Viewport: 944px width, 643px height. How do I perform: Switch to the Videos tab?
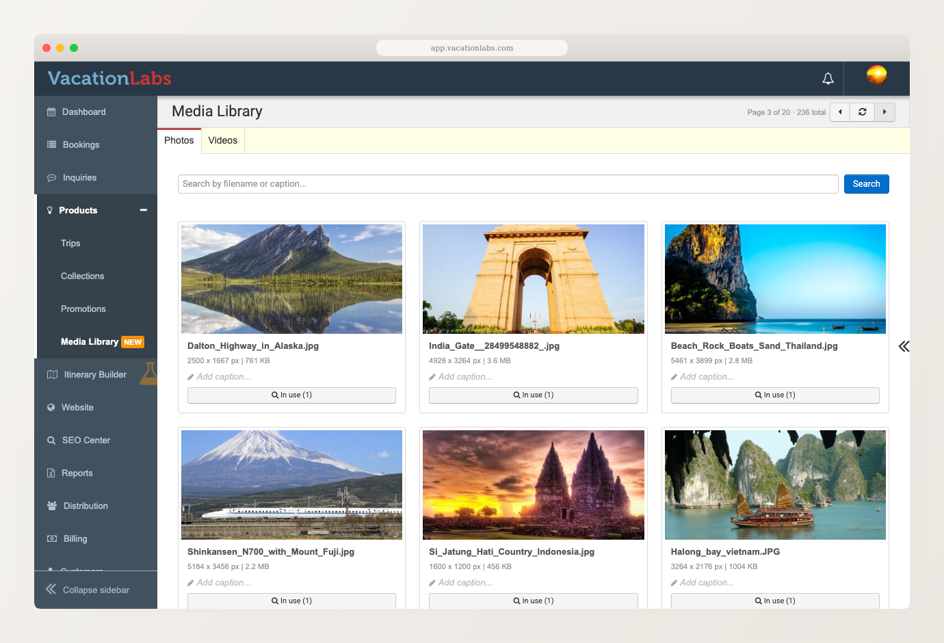223,140
